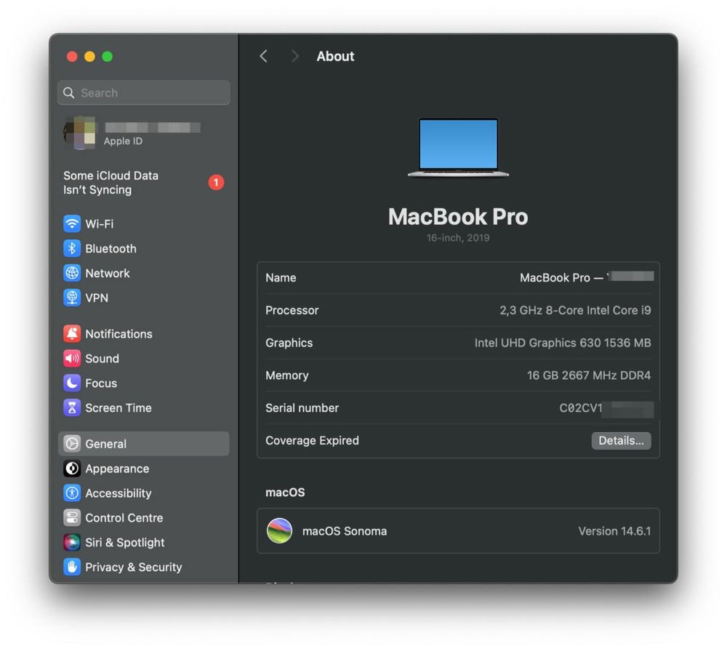Select the Network globe icon
The height and width of the screenshot is (649, 727).
pyautogui.click(x=72, y=273)
